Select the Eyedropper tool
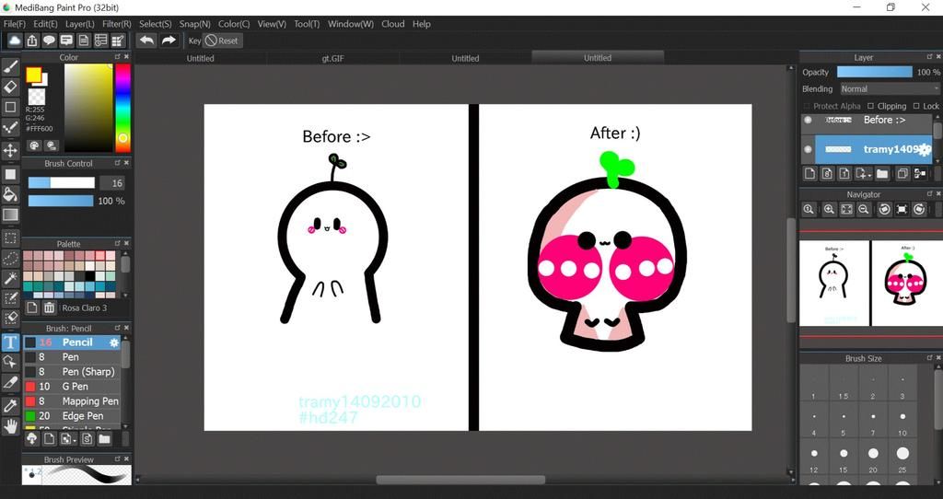The width and height of the screenshot is (943, 499). click(10, 406)
